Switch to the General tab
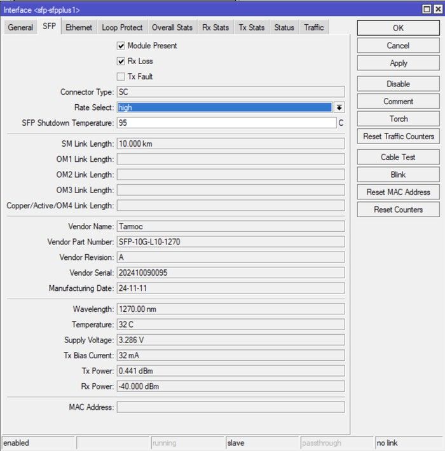Viewport: 445px width, 451px height. [x=20, y=27]
